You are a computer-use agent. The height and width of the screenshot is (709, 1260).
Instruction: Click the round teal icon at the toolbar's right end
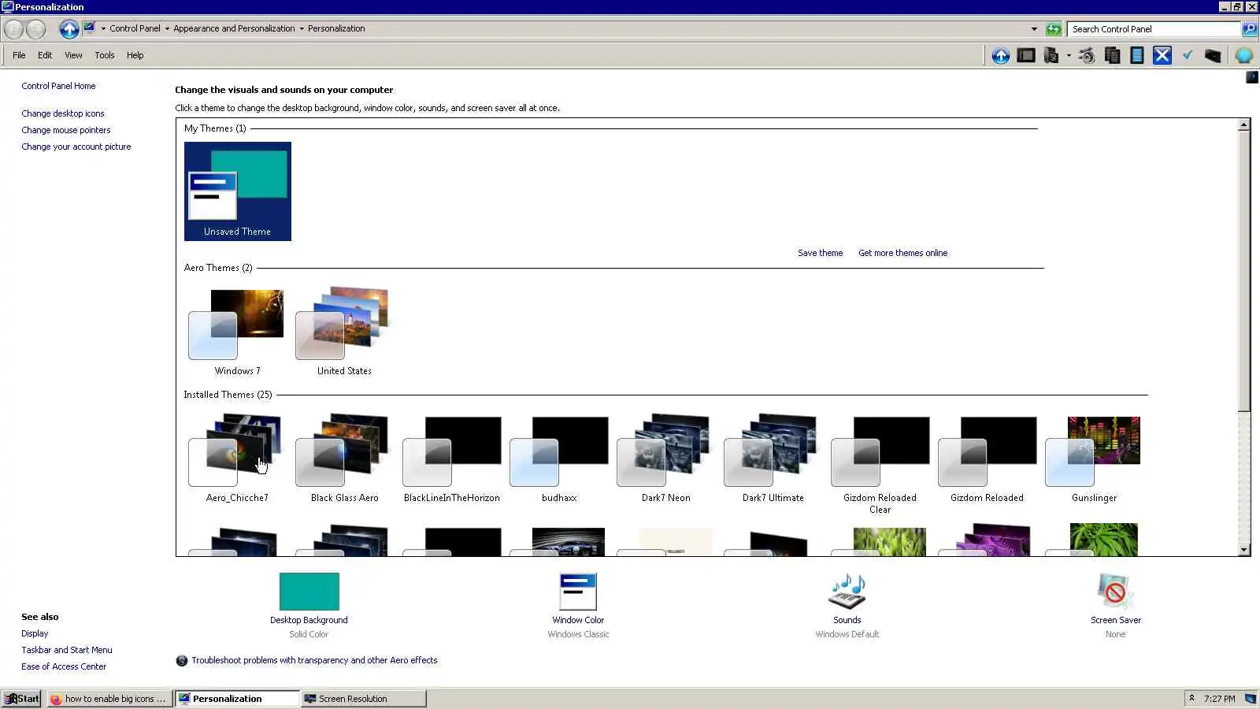1244,55
